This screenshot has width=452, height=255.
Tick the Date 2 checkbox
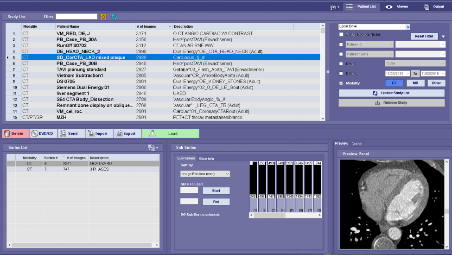[342, 73]
